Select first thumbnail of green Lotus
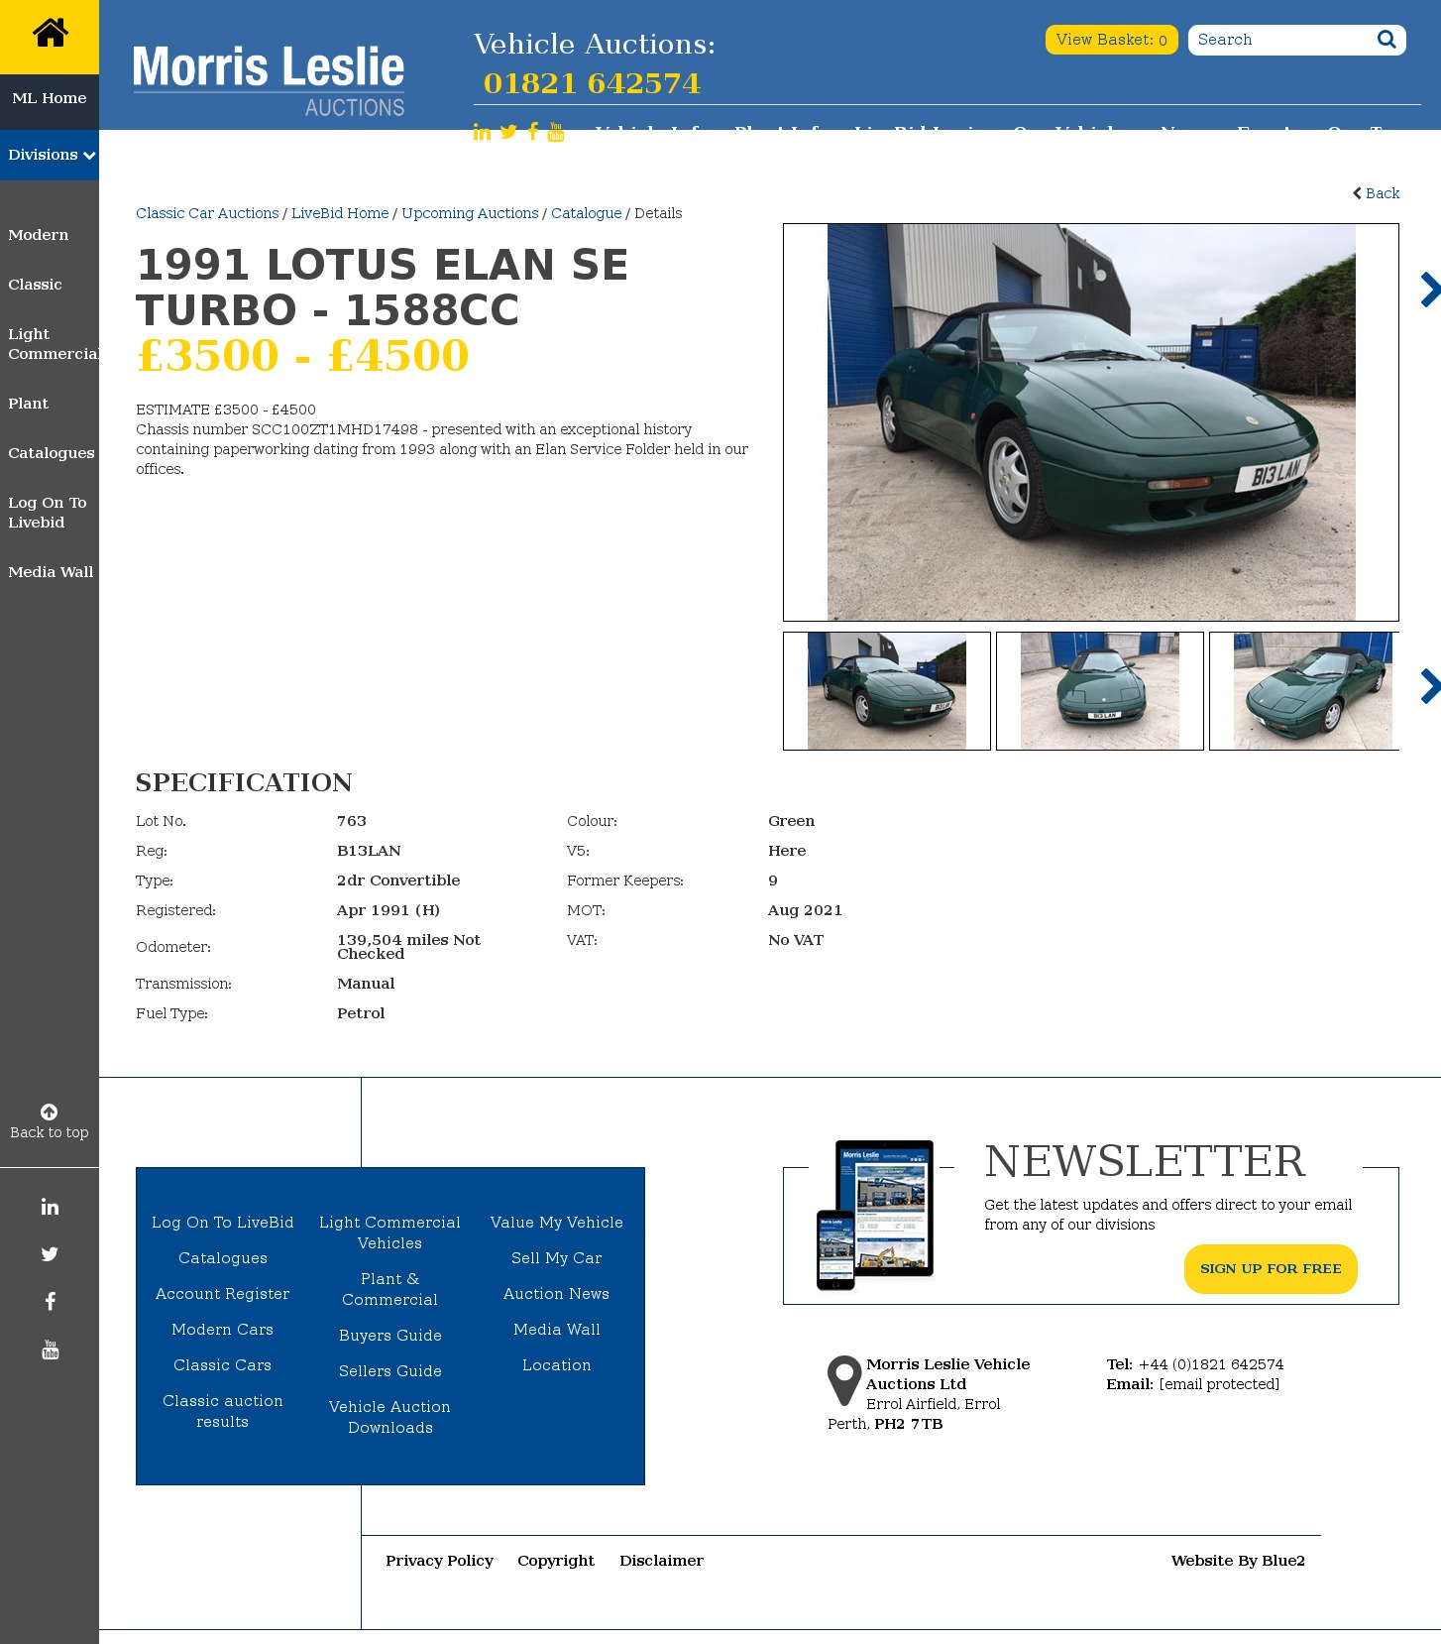This screenshot has height=1644, width=1441. [887, 691]
